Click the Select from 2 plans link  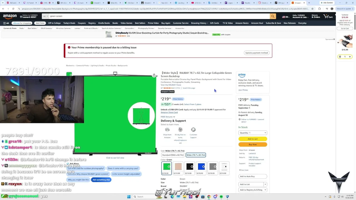click(192, 104)
